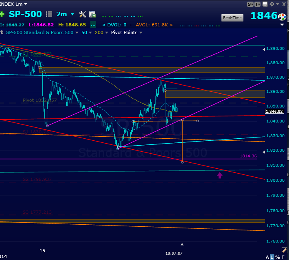Open the T template dropdown button

pos(258,4)
